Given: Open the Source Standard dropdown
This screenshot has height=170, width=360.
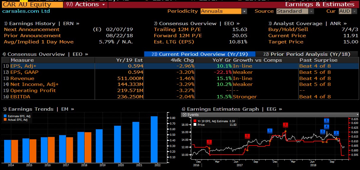Looking at the screenshot, I should (x=295, y=11).
